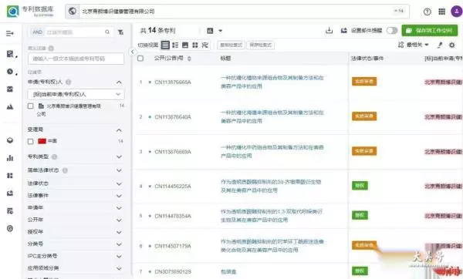Click publication number CN113876669A
This screenshot has height=279, width=463.
pos(173,152)
